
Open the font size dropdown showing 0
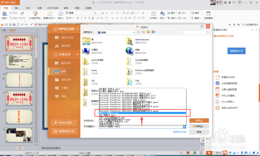pos(100,13)
